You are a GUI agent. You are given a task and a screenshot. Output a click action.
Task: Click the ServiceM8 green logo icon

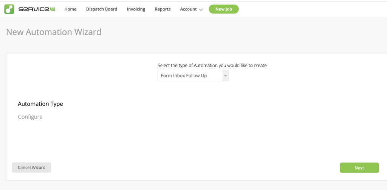[9, 9]
